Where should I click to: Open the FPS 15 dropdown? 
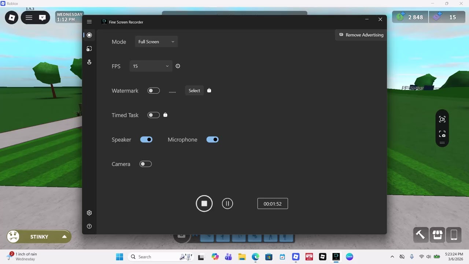pos(151,66)
